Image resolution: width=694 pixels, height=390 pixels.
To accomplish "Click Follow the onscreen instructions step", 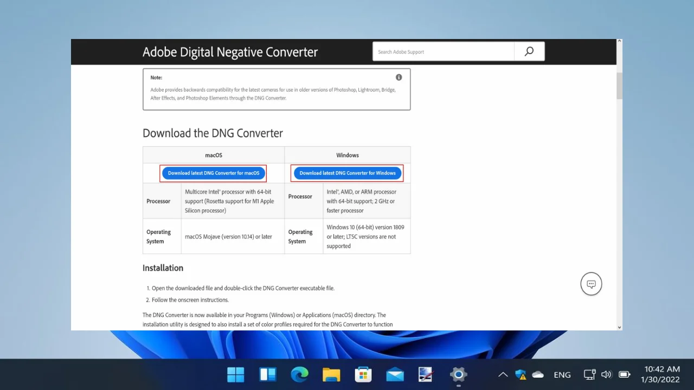I will [x=190, y=300].
